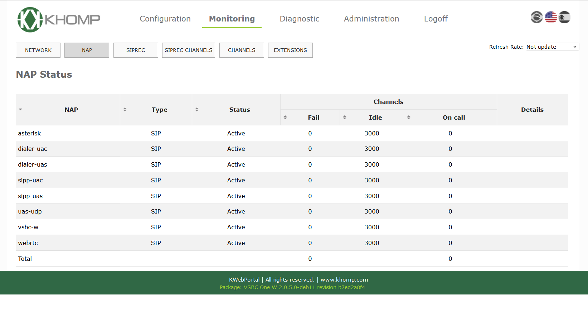Switch to the NETWORK tab

click(38, 50)
